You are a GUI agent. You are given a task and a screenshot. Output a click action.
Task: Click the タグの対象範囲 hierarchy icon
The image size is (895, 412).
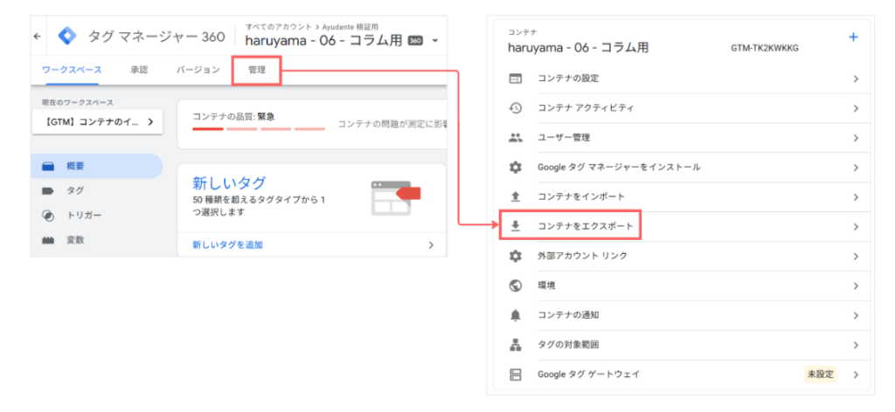click(x=515, y=345)
